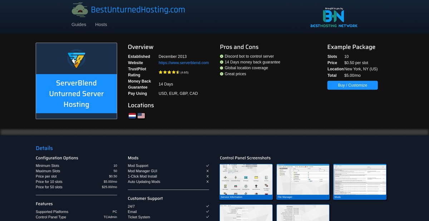
Task: Click the plus icon beside 14 Days money back
Action: [x=222, y=62]
